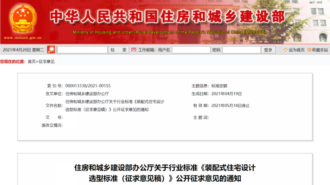The image size is (330, 185).
Task: Click the 密码 password input field
Action: (x=242, y=50)
